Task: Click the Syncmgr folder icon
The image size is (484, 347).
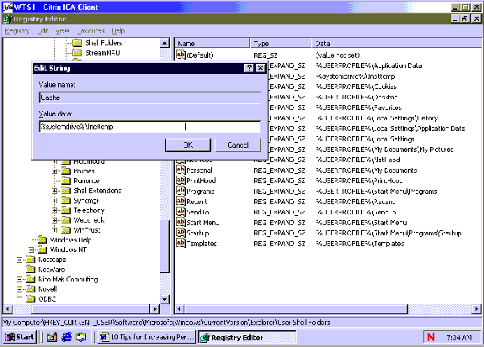Action: click(x=66, y=201)
